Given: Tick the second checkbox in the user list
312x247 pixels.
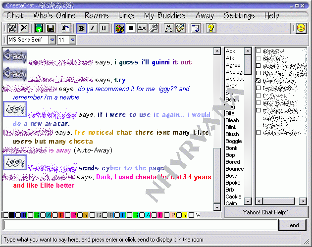Looking at the screenshot, I should click(258, 58).
